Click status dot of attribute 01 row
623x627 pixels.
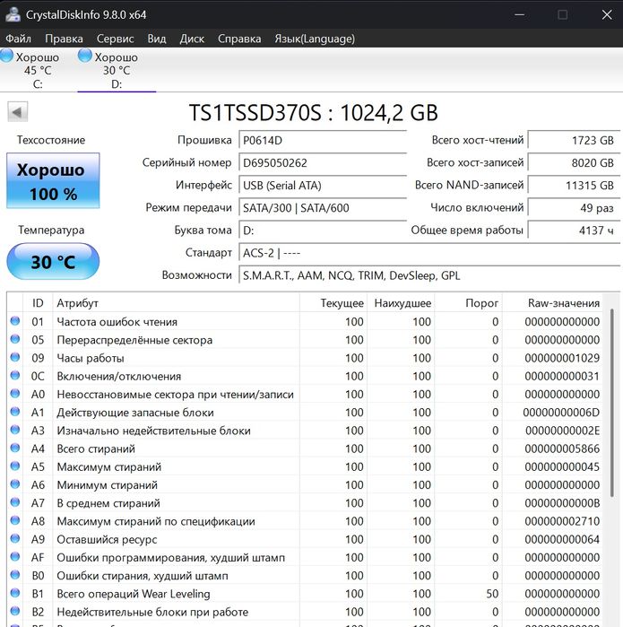[x=15, y=321]
